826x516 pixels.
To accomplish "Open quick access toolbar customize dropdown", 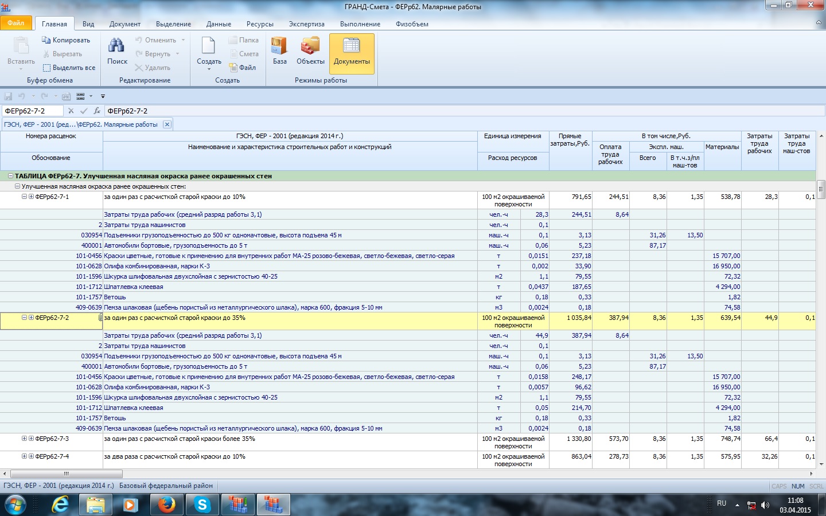I will (x=103, y=96).
